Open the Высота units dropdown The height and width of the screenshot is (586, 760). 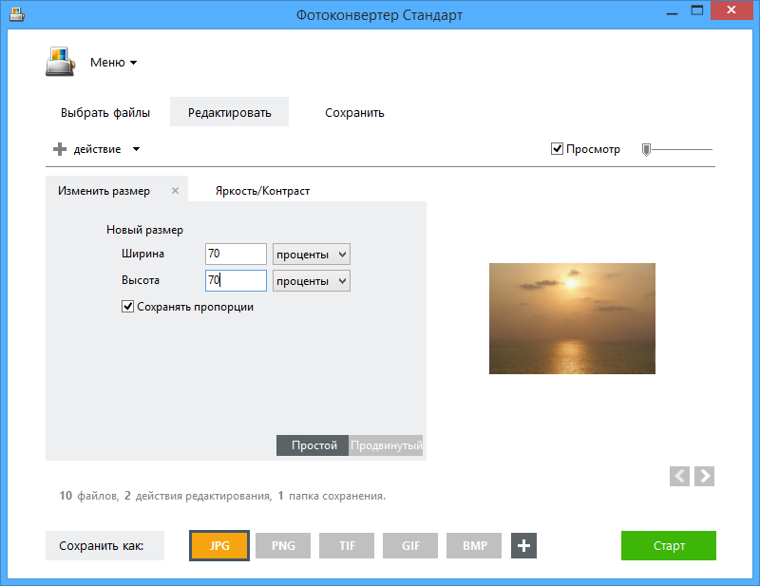pyautogui.click(x=312, y=280)
